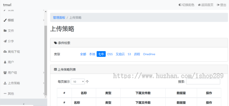Click the tmwl site title
The height and width of the screenshot is (106, 229).
[7, 5]
